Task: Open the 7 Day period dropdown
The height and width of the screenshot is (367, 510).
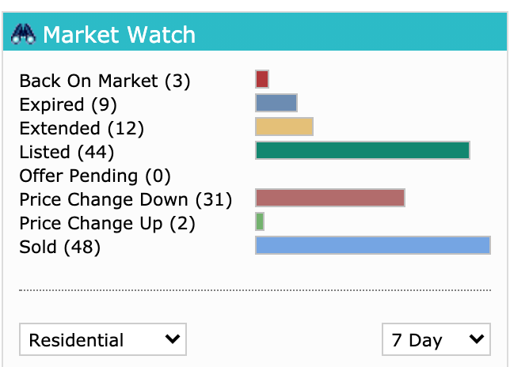Action: [436, 339]
